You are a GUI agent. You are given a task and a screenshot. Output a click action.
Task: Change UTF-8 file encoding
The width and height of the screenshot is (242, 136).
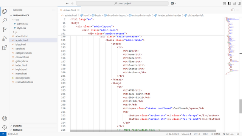[x=197, y=134]
